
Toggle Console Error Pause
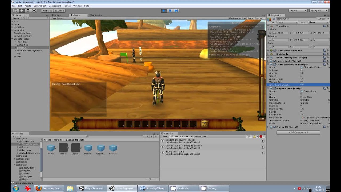[x=200, y=137]
